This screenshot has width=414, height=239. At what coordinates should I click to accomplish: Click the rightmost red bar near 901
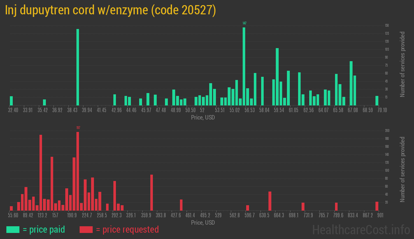pyautogui.click(x=377, y=206)
